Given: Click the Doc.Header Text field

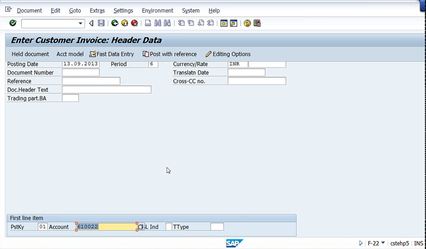Looking at the screenshot, I should point(106,90).
